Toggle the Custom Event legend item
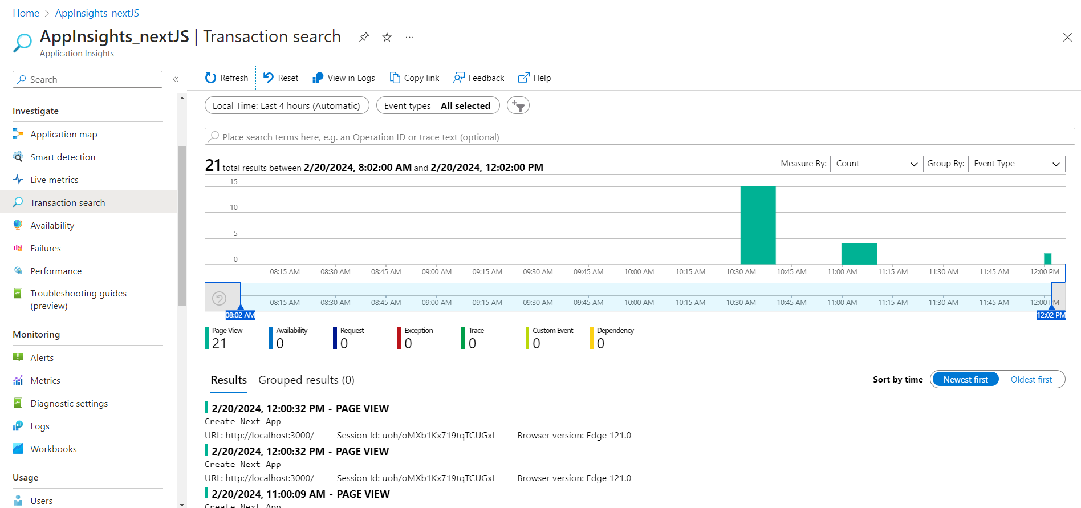This screenshot has height=508, width=1081. (550, 338)
